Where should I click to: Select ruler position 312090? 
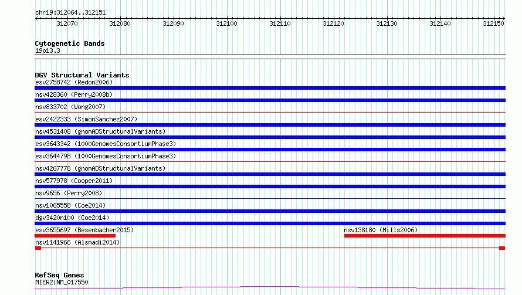pos(173,23)
